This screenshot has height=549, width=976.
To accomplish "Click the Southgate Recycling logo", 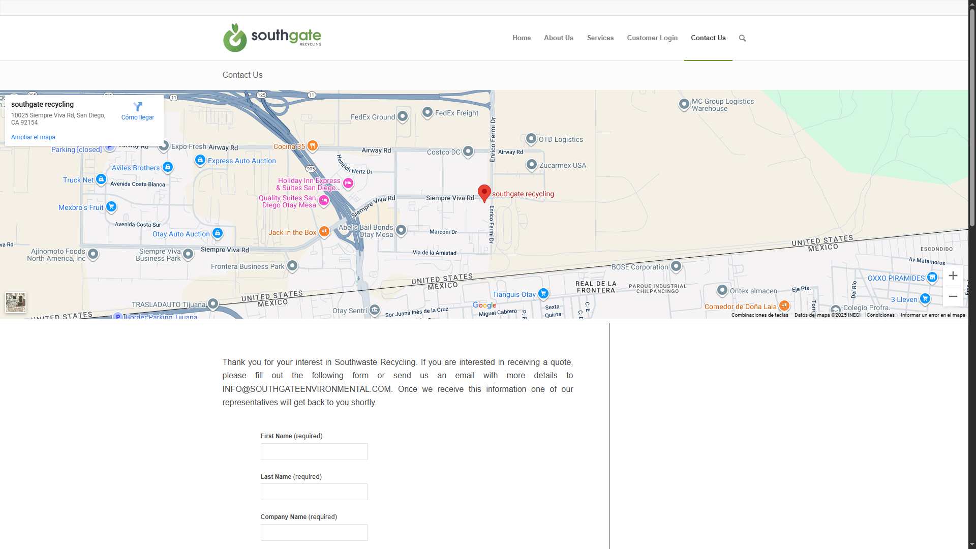I will click(272, 38).
